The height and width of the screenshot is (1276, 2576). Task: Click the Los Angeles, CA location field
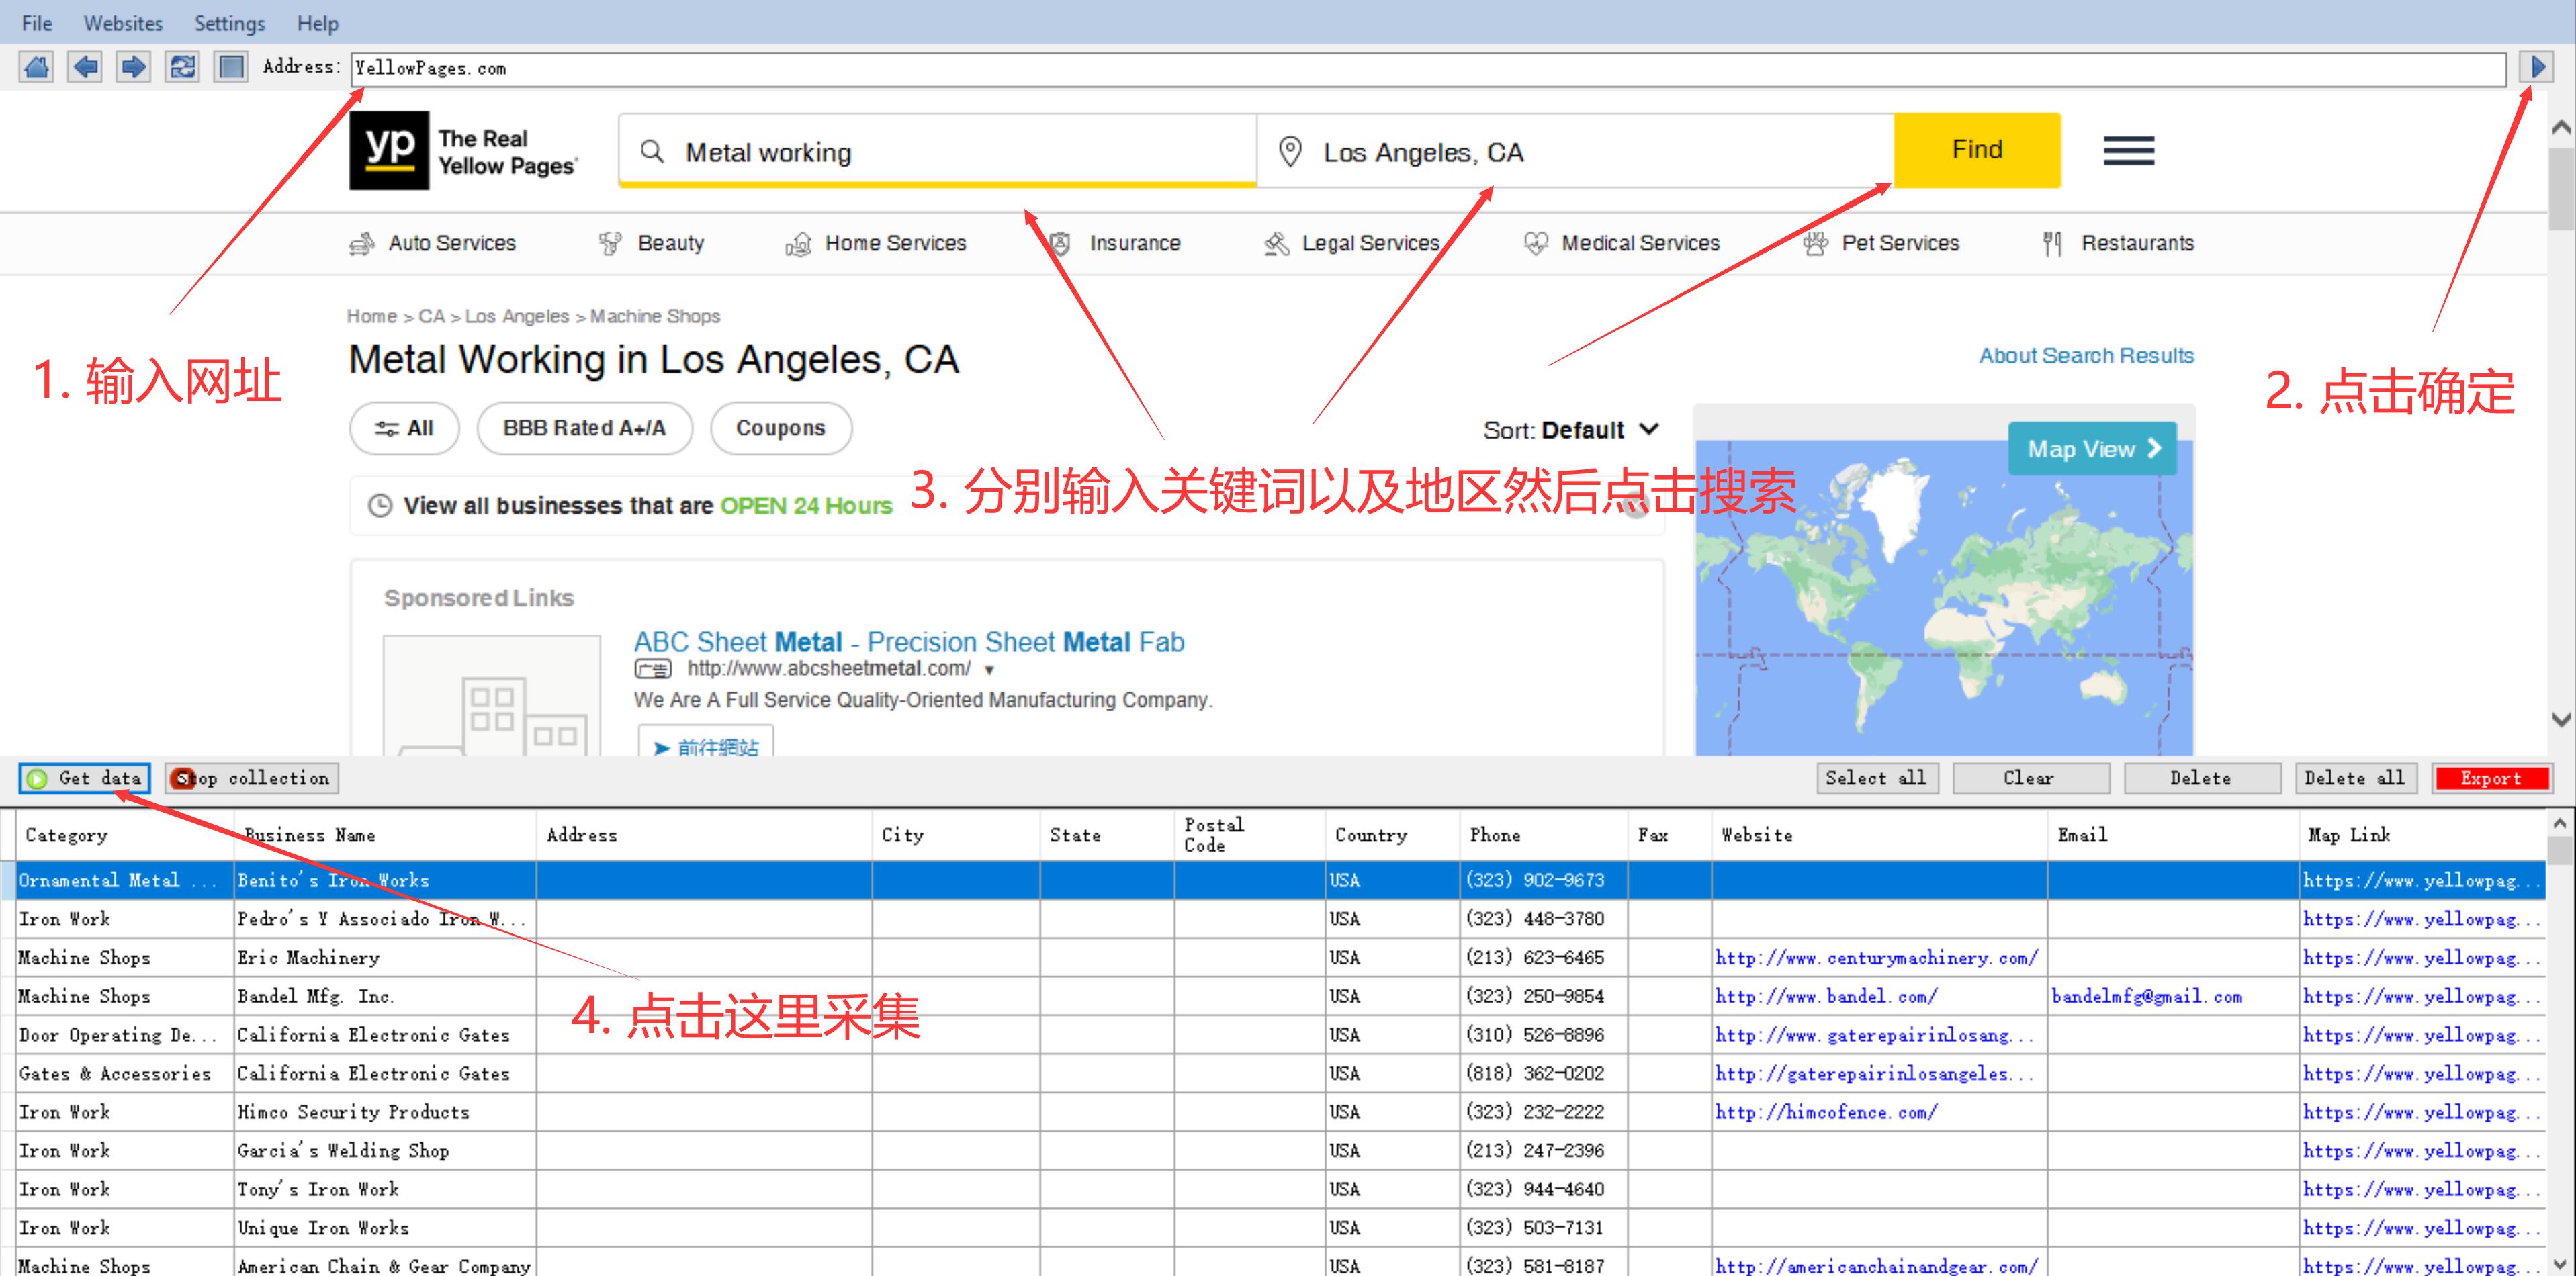pos(1575,152)
